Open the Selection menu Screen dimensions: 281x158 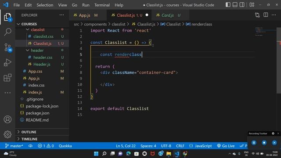click(x=45, y=5)
